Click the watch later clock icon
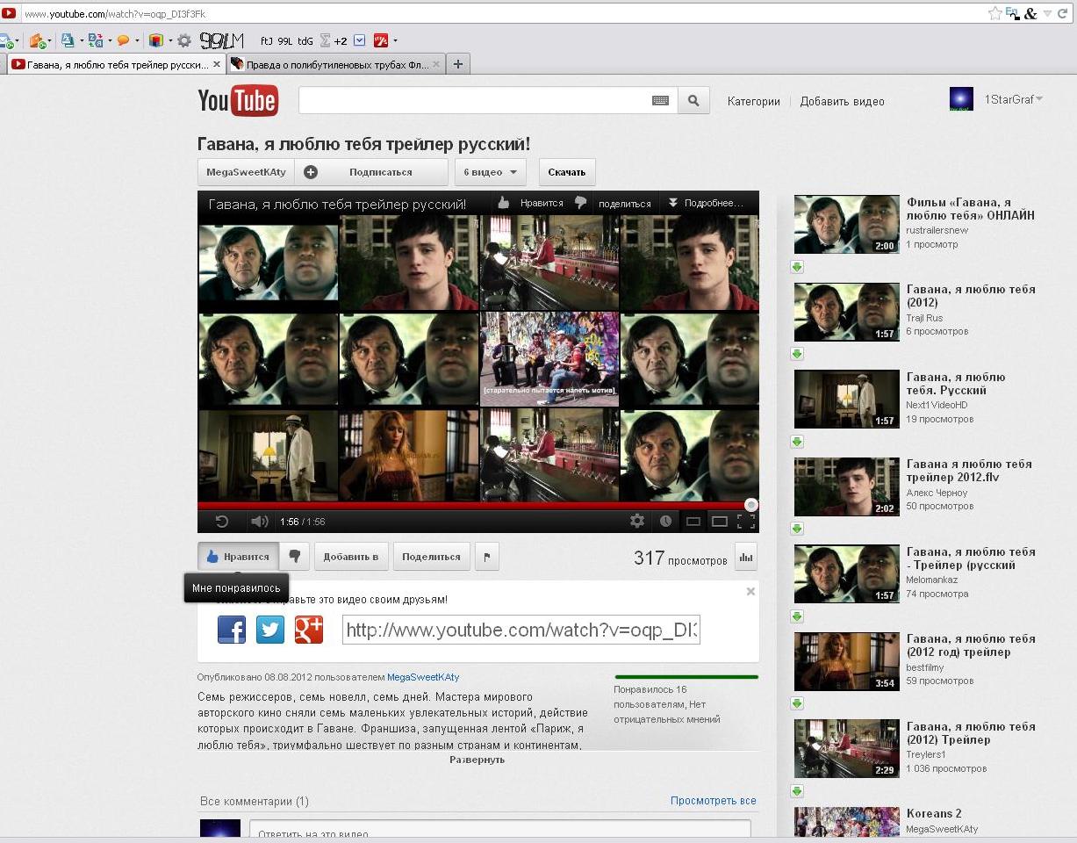Screen dimensions: 1077x843 click(x=665, y=521)
